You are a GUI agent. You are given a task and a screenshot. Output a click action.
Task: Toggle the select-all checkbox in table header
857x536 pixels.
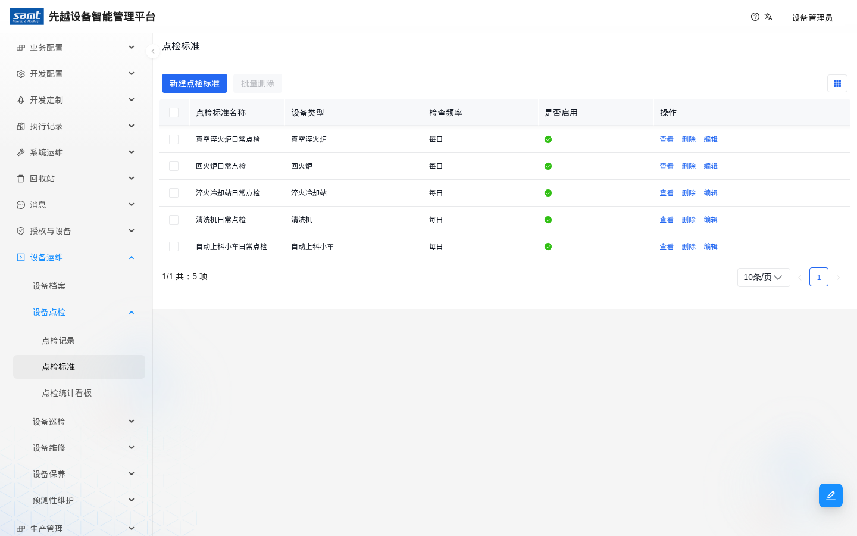(x=174, y=113)
